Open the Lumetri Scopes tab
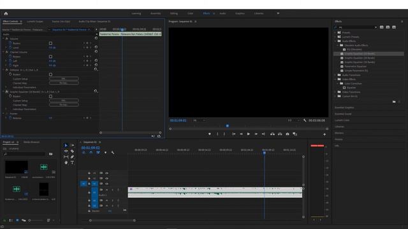Screen dimensions: 408x229 click(x=35, y=22)
